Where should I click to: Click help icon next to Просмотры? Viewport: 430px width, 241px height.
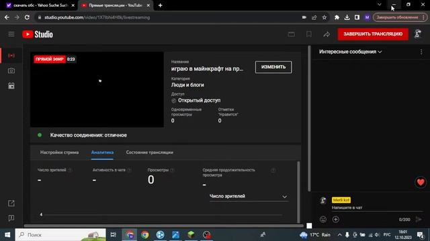click(172, 170)
